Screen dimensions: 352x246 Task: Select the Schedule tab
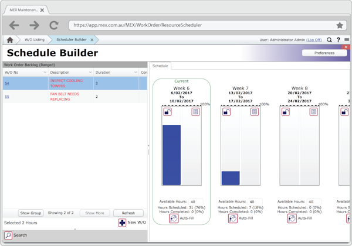(160, 66)
